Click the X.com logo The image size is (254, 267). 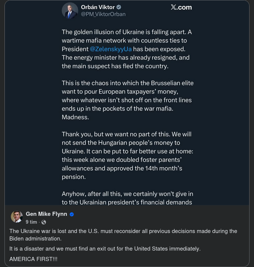click(x=181, y=7)
